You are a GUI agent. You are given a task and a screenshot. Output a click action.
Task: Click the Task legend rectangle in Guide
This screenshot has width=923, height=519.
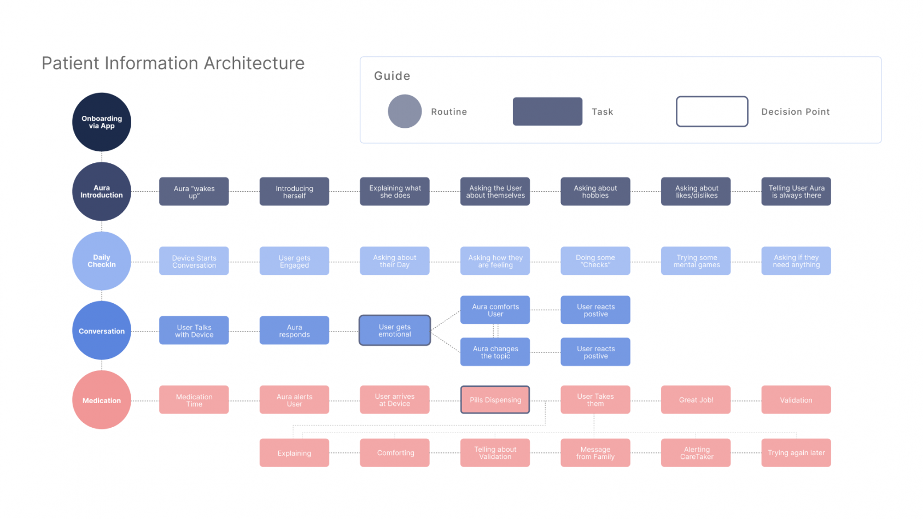point(547,111)
